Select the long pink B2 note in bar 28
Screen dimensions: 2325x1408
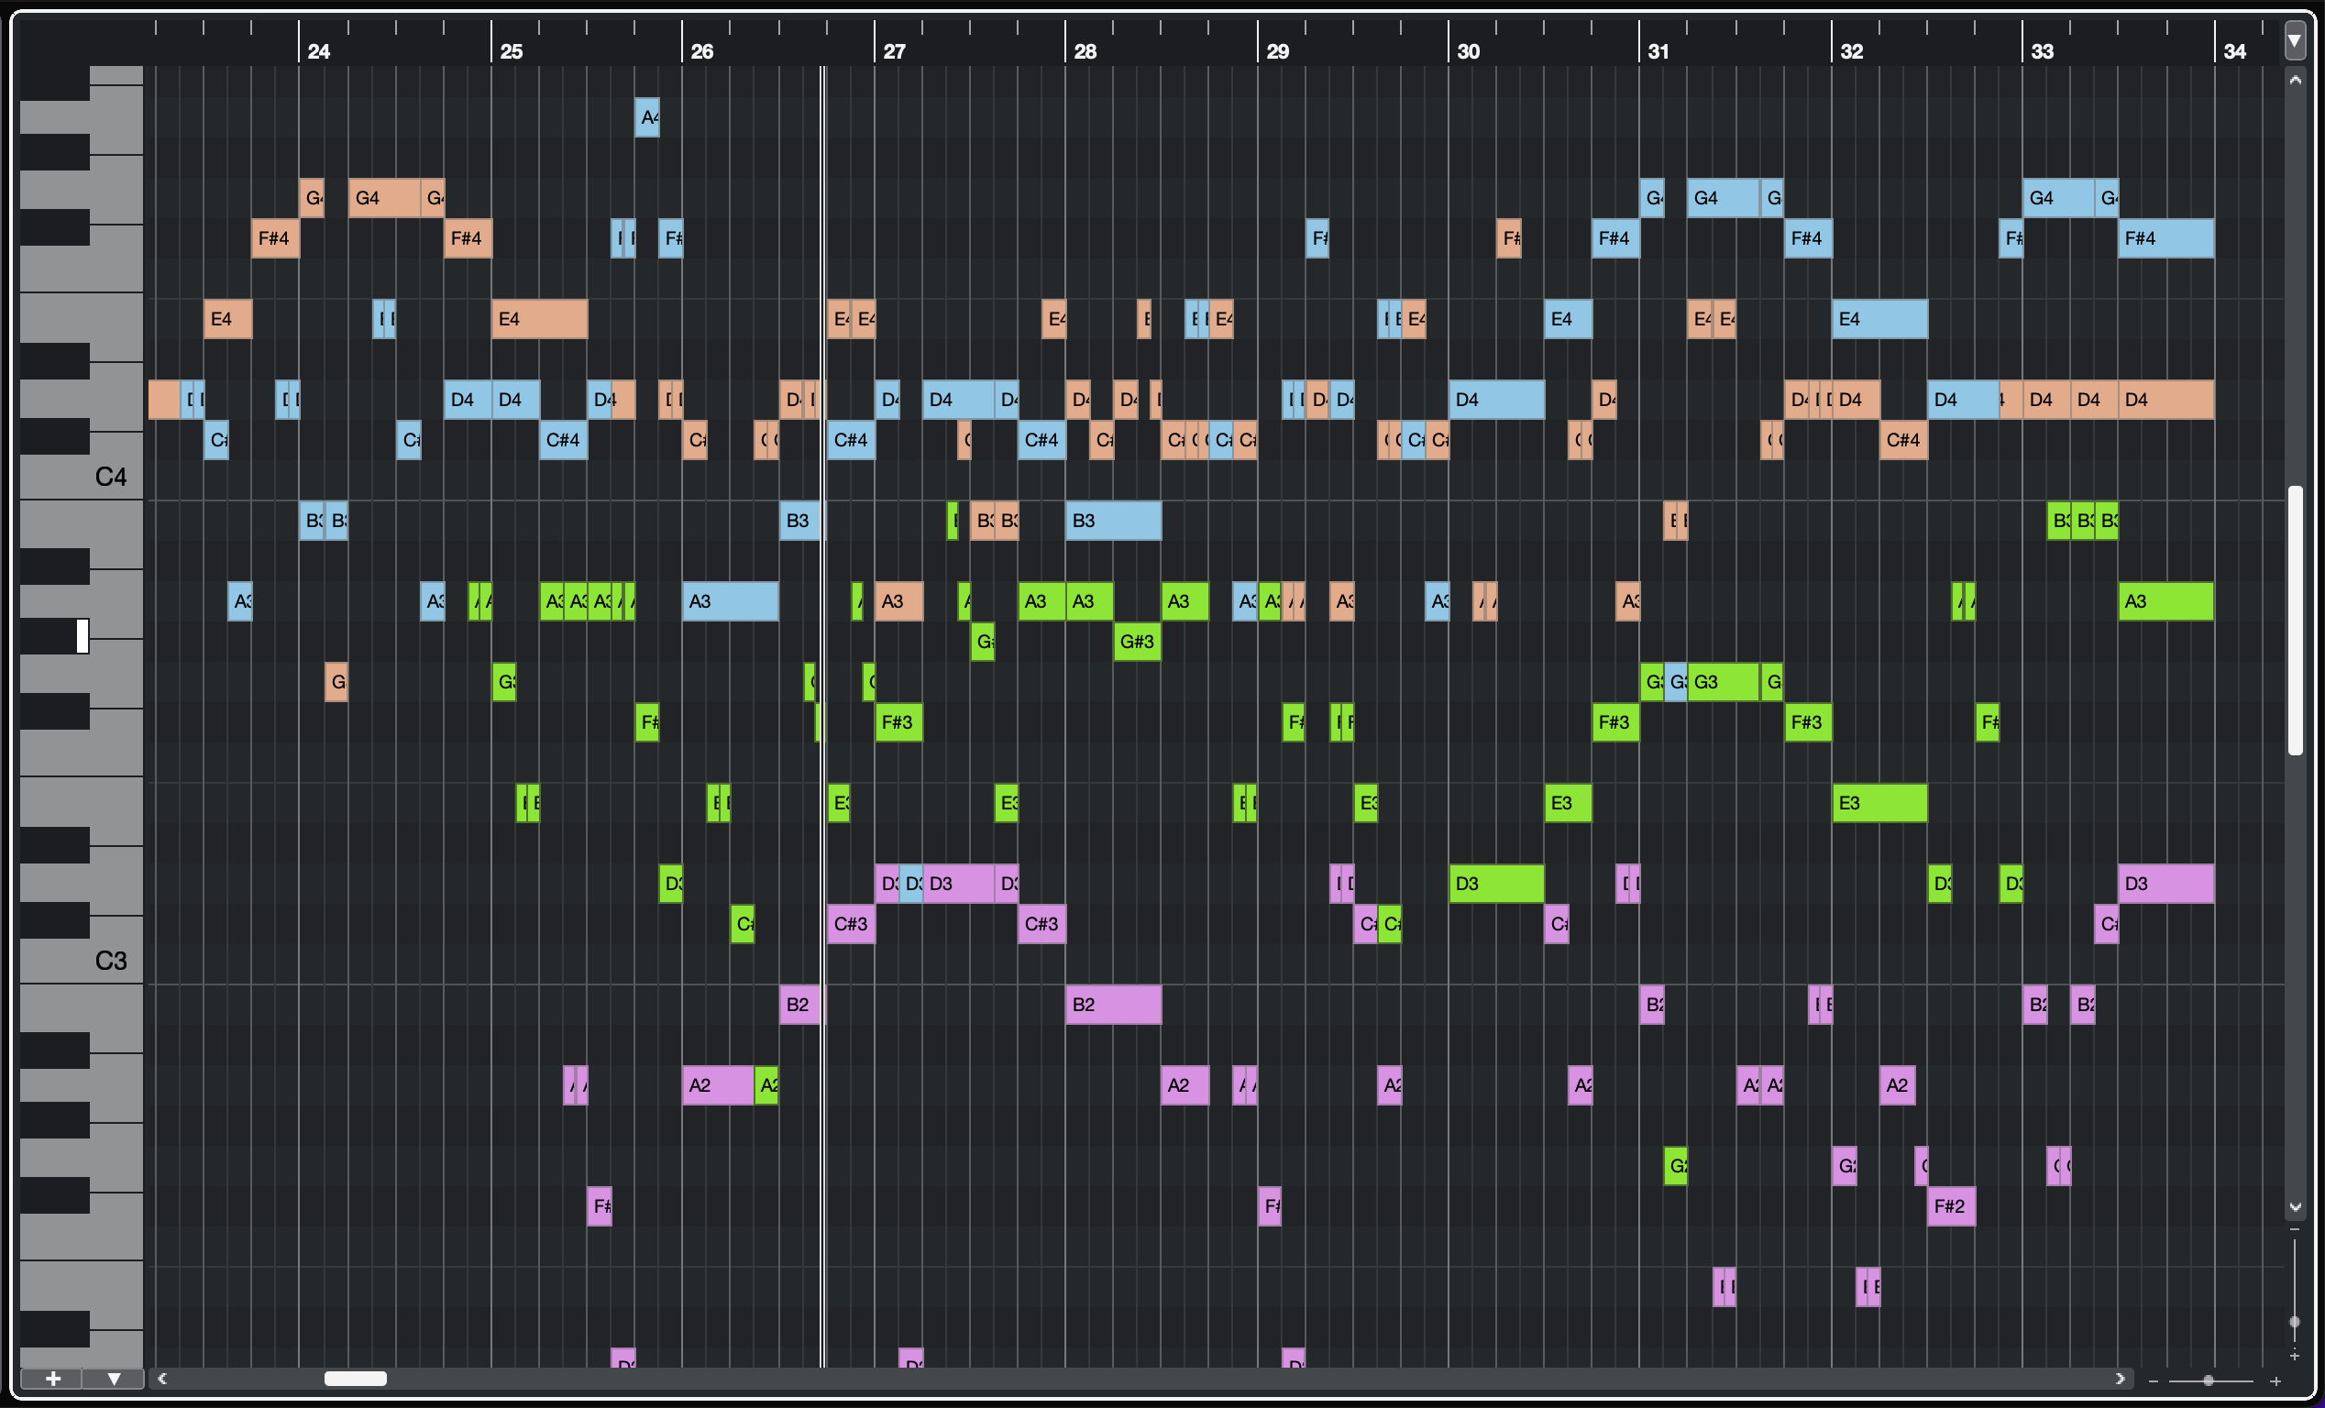pos(1113,1005)
